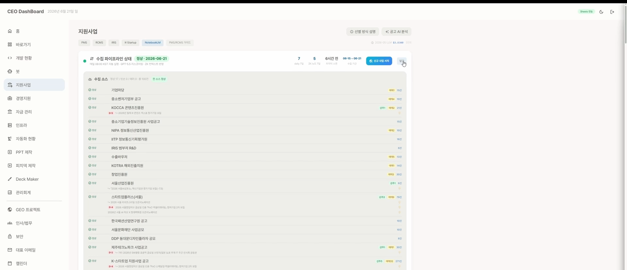Click the 정상 · 2026-06-21 status badge

coord(152,59)
